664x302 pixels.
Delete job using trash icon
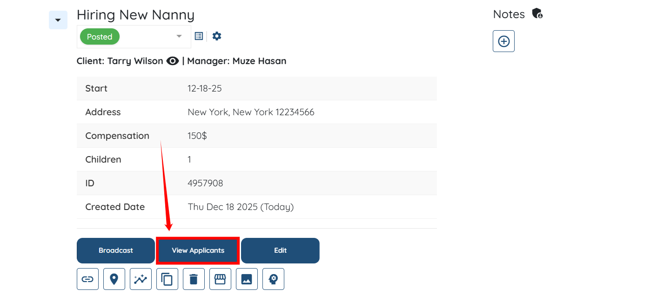pyautogui.click(x=194, y=279)
